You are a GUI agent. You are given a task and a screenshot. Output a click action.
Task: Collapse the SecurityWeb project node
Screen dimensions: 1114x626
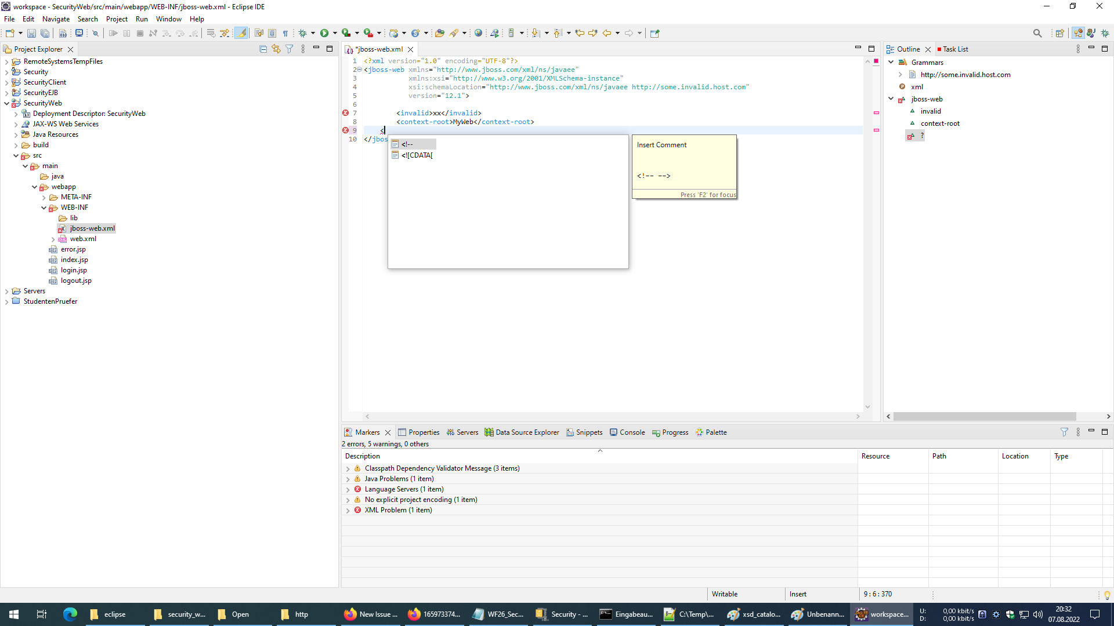7,103
